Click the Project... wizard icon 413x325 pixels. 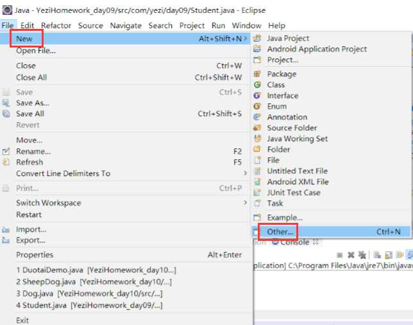(257, 60)
